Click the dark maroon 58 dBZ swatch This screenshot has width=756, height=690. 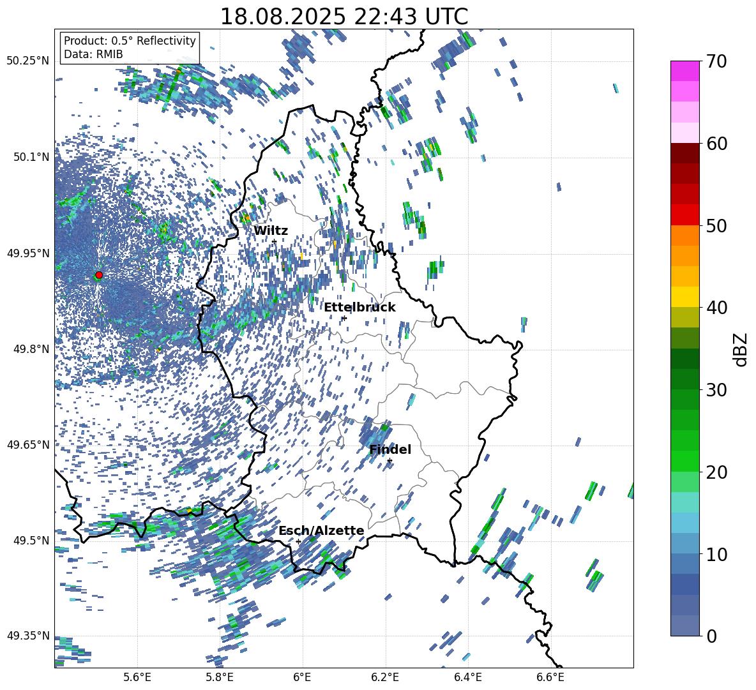click(x=684, y=153)
